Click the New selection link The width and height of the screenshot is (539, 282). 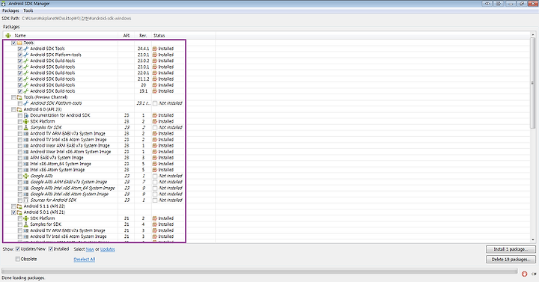pos(90,249)
